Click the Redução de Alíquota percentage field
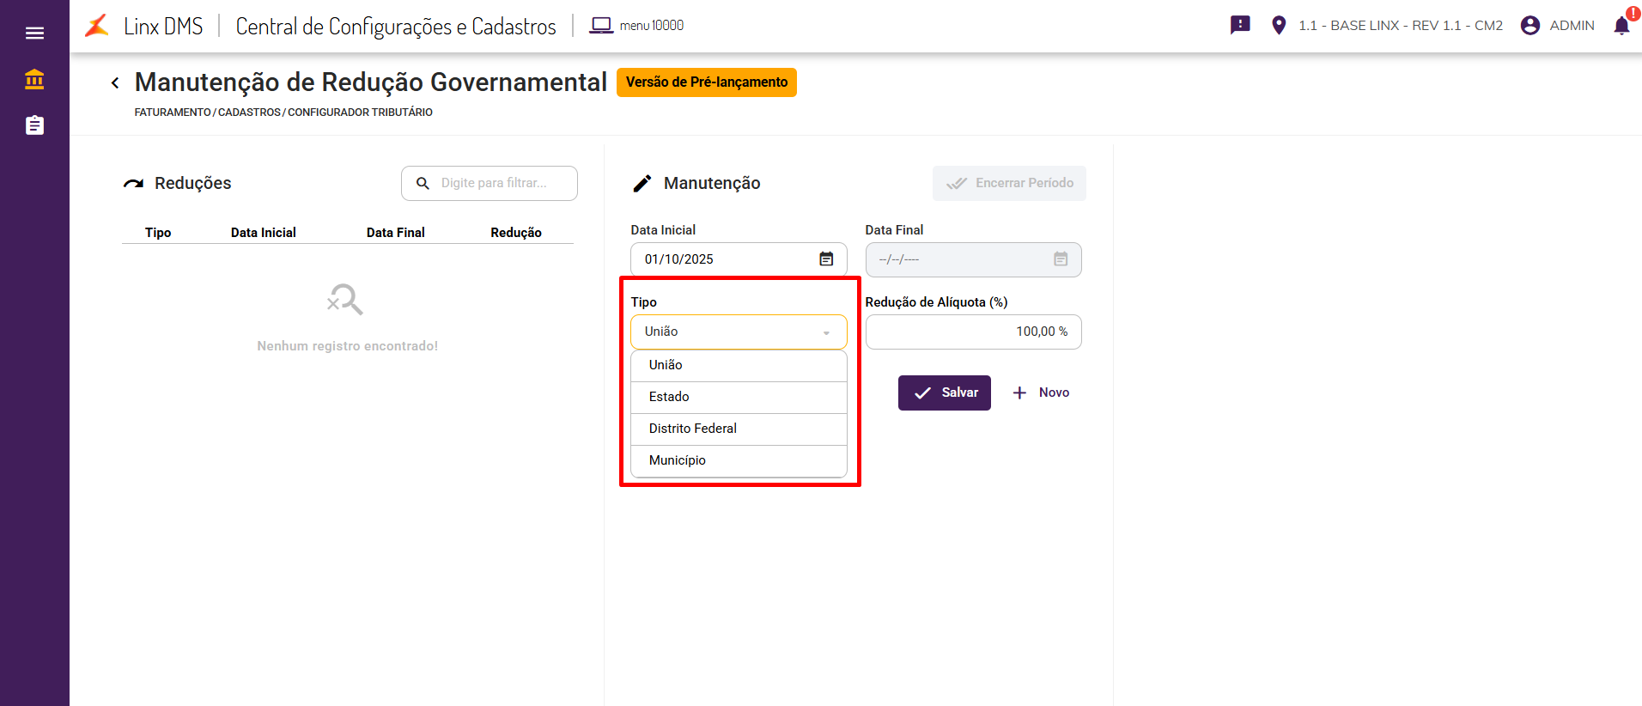The image size is (1642, 706). tap(973, 332)
